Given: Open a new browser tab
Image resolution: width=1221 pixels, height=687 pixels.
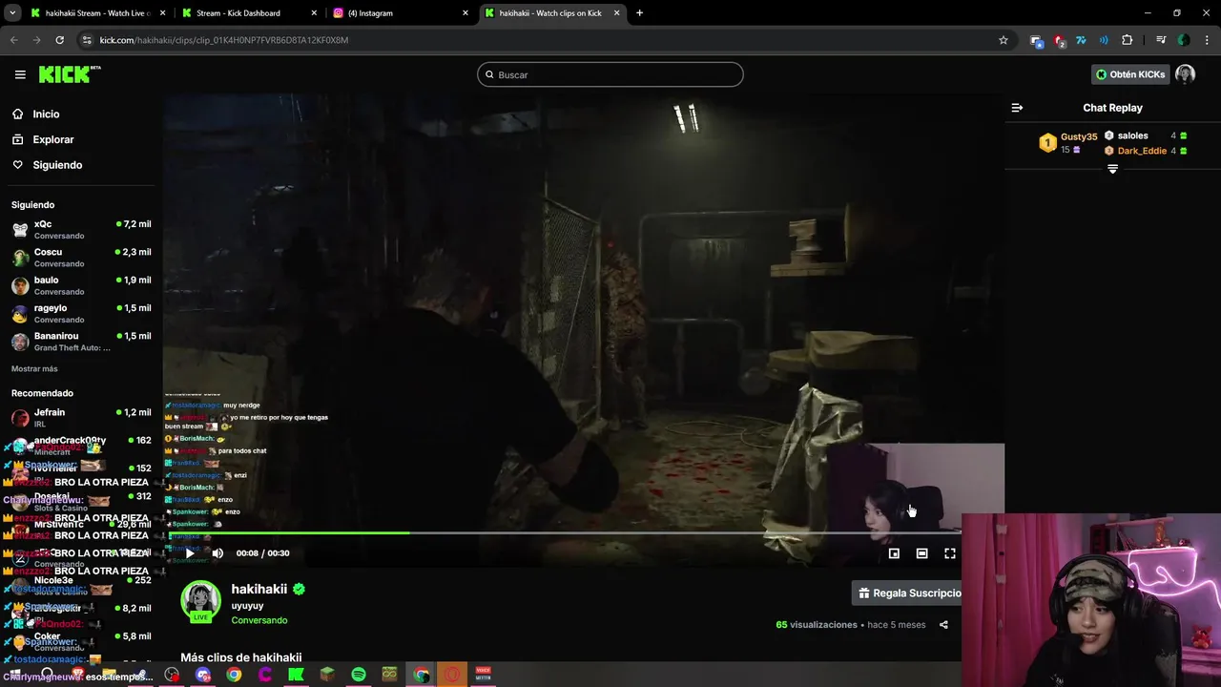Looking at the screenshot, I should point(639,13).
